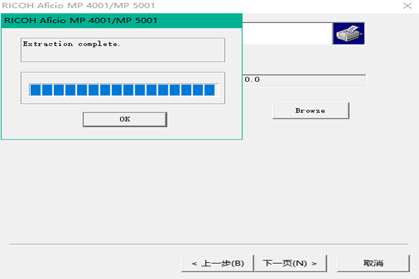
Task: Go back with the 上一步(B) button
Action: 217,264
